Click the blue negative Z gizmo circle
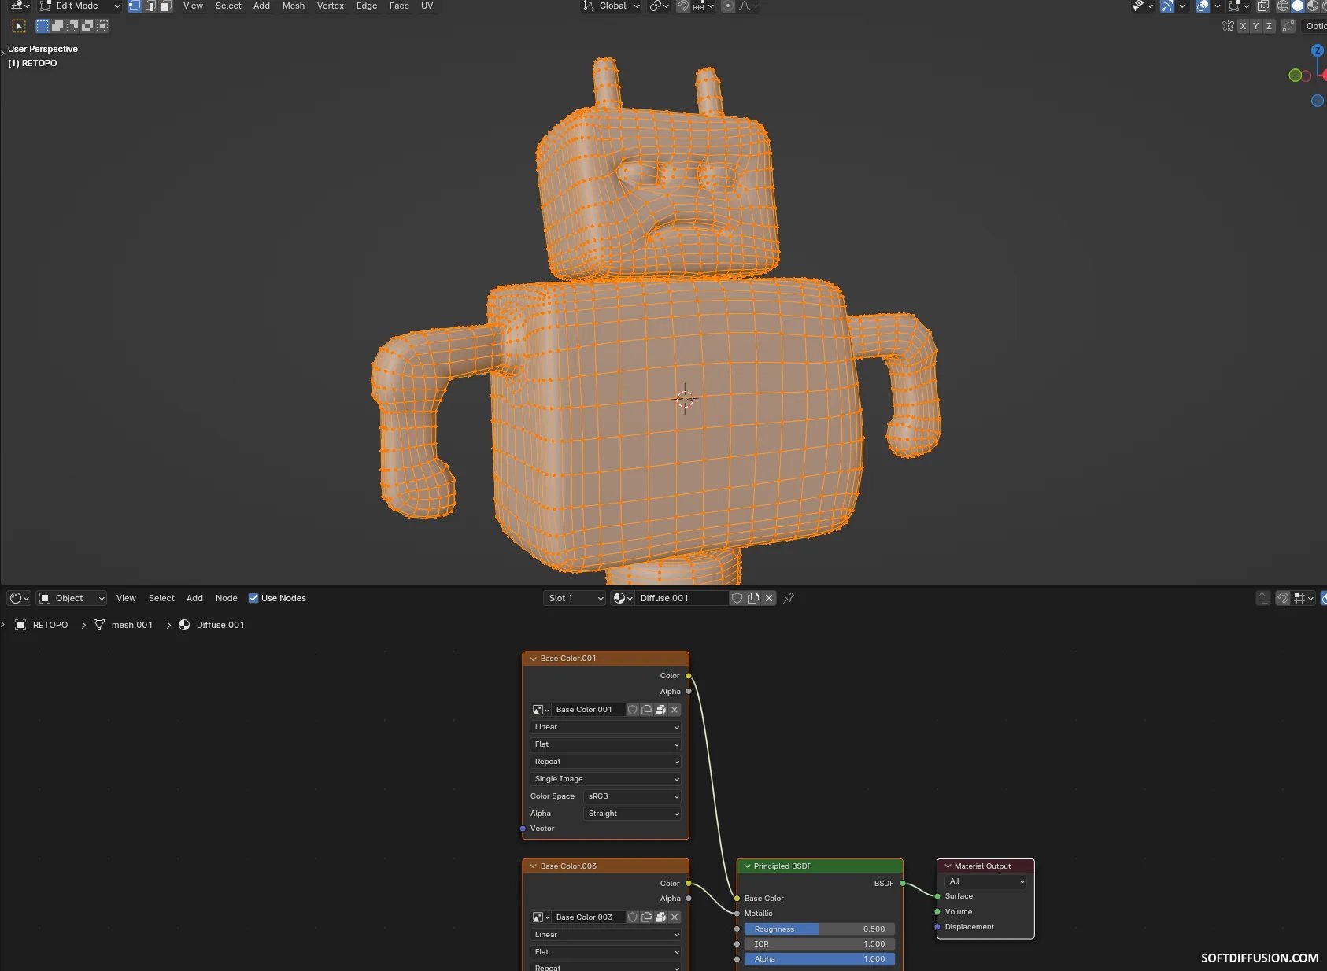 [1317, 101]
